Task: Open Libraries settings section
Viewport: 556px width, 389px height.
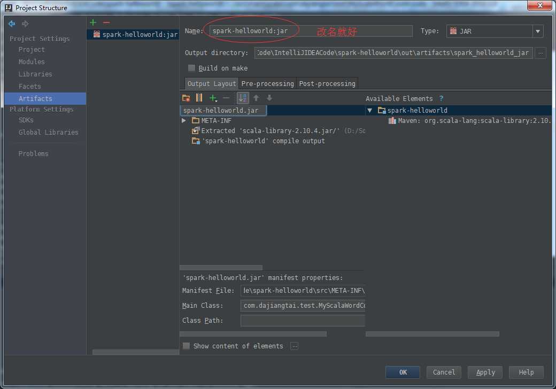Action: (35, 74)
